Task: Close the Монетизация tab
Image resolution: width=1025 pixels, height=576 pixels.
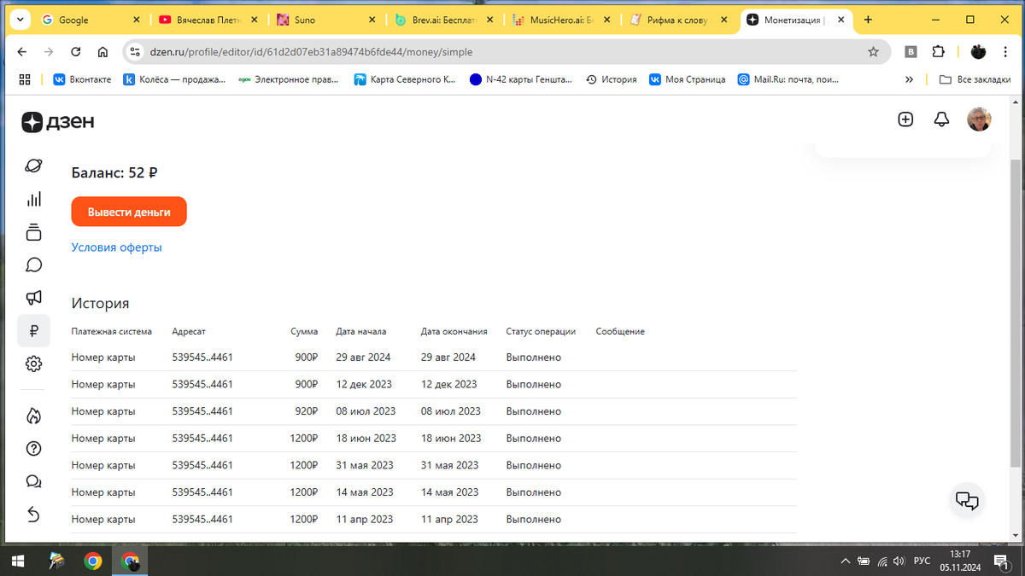Action: point(840,20)
